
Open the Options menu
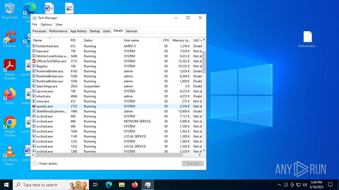point(46,25)
